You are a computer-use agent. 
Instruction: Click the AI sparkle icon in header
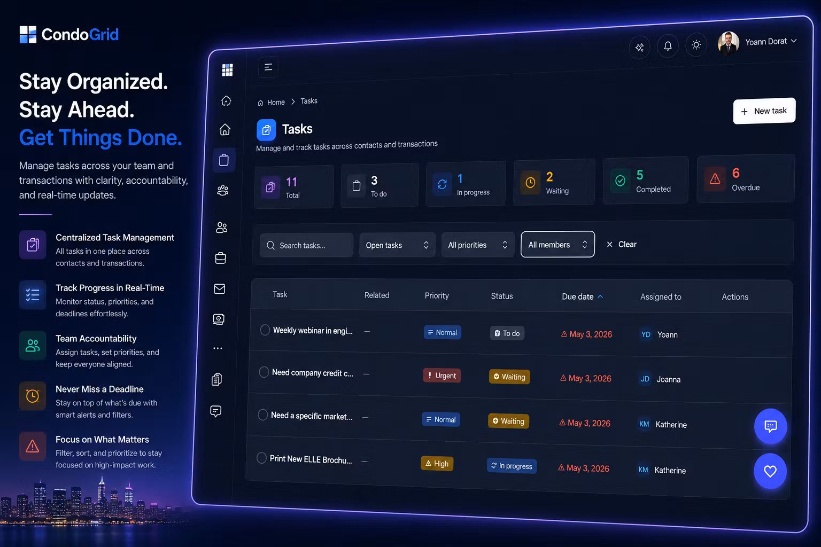[639, 47]
